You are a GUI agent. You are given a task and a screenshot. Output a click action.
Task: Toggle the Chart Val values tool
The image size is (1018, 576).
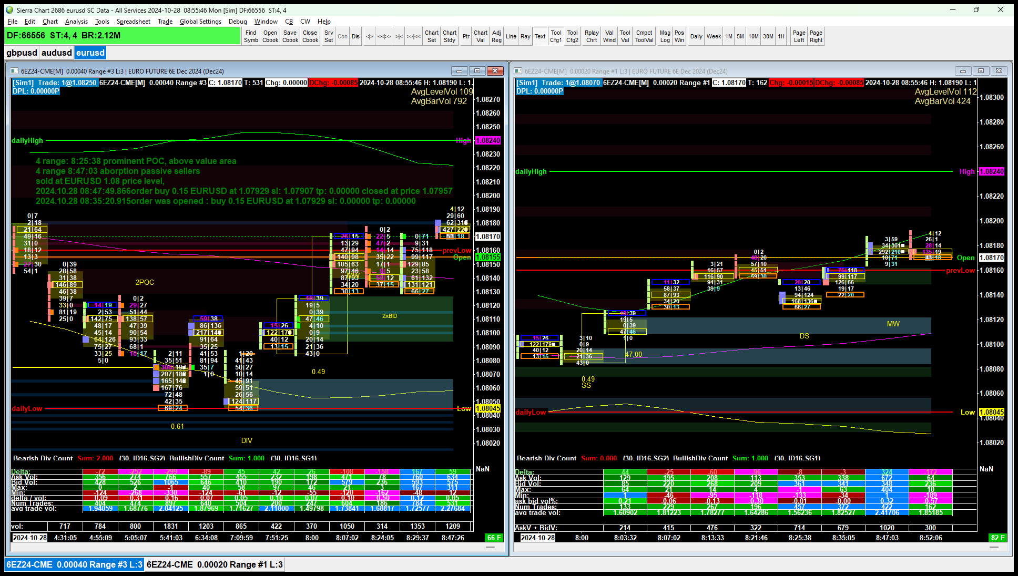pos(481,36)
